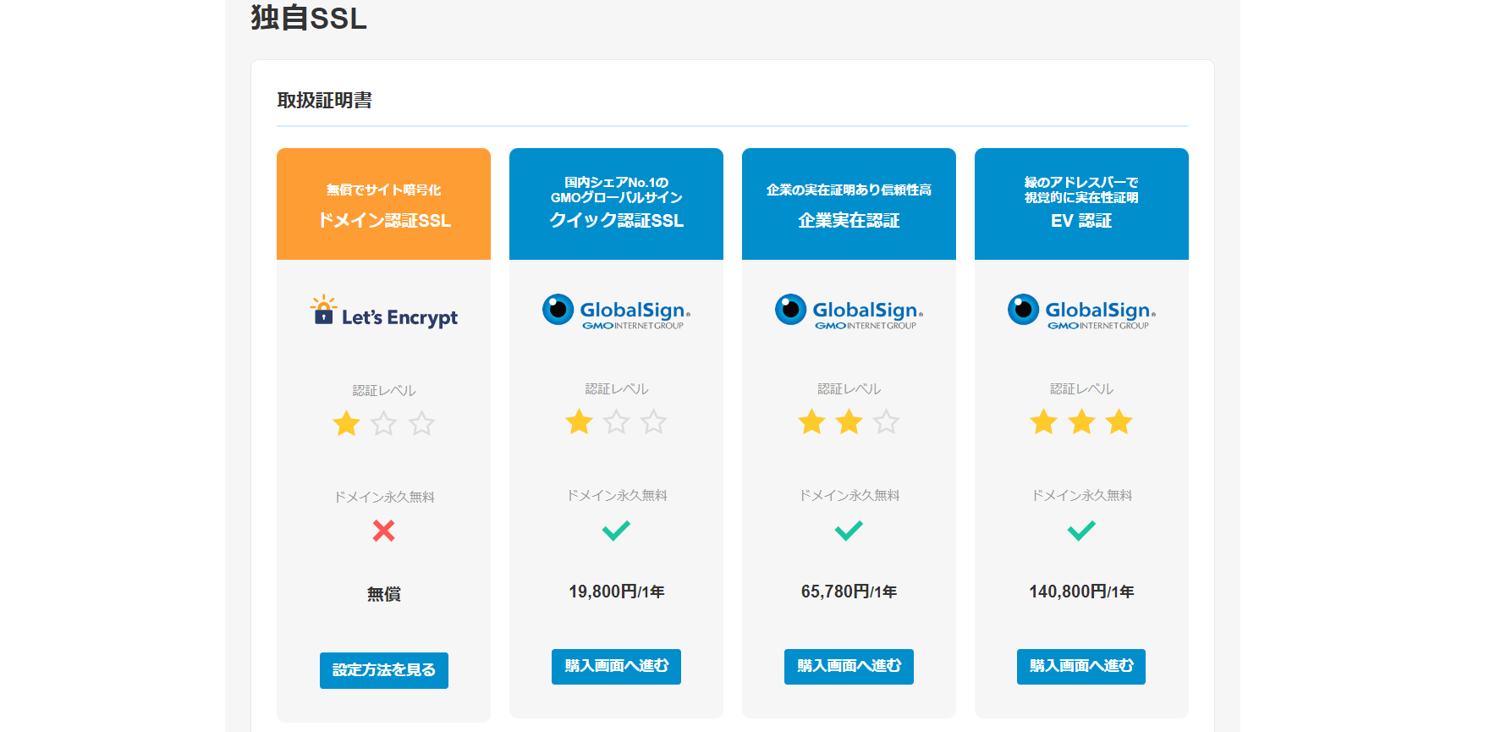Click the 設定方法を見る button
The image size is (1490, 732).
coord(384,670)
